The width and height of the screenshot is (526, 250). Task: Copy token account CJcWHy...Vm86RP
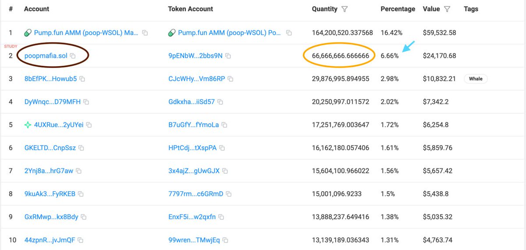(x=231, y=79)
